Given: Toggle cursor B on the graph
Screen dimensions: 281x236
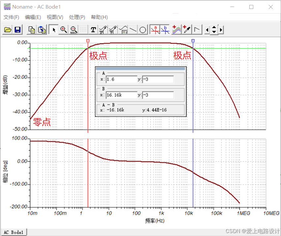Looking at the screenshot, I should pyautogui.click(x=165, y=30).
